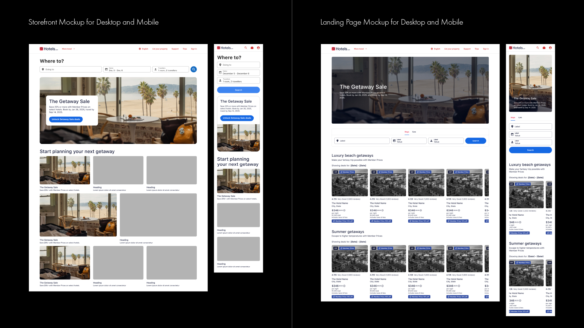Click the blue Search button on mobile mockup

tap(238, 90)
